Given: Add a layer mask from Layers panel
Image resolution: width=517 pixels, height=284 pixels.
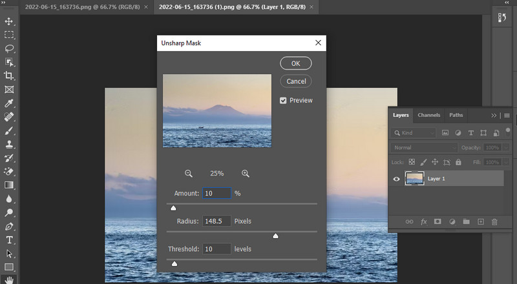Looking at the screenshot, I should pos(438,221).
